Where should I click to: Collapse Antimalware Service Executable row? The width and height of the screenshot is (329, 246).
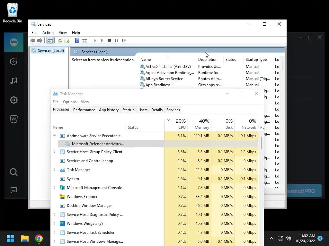(x=55, y=135)
